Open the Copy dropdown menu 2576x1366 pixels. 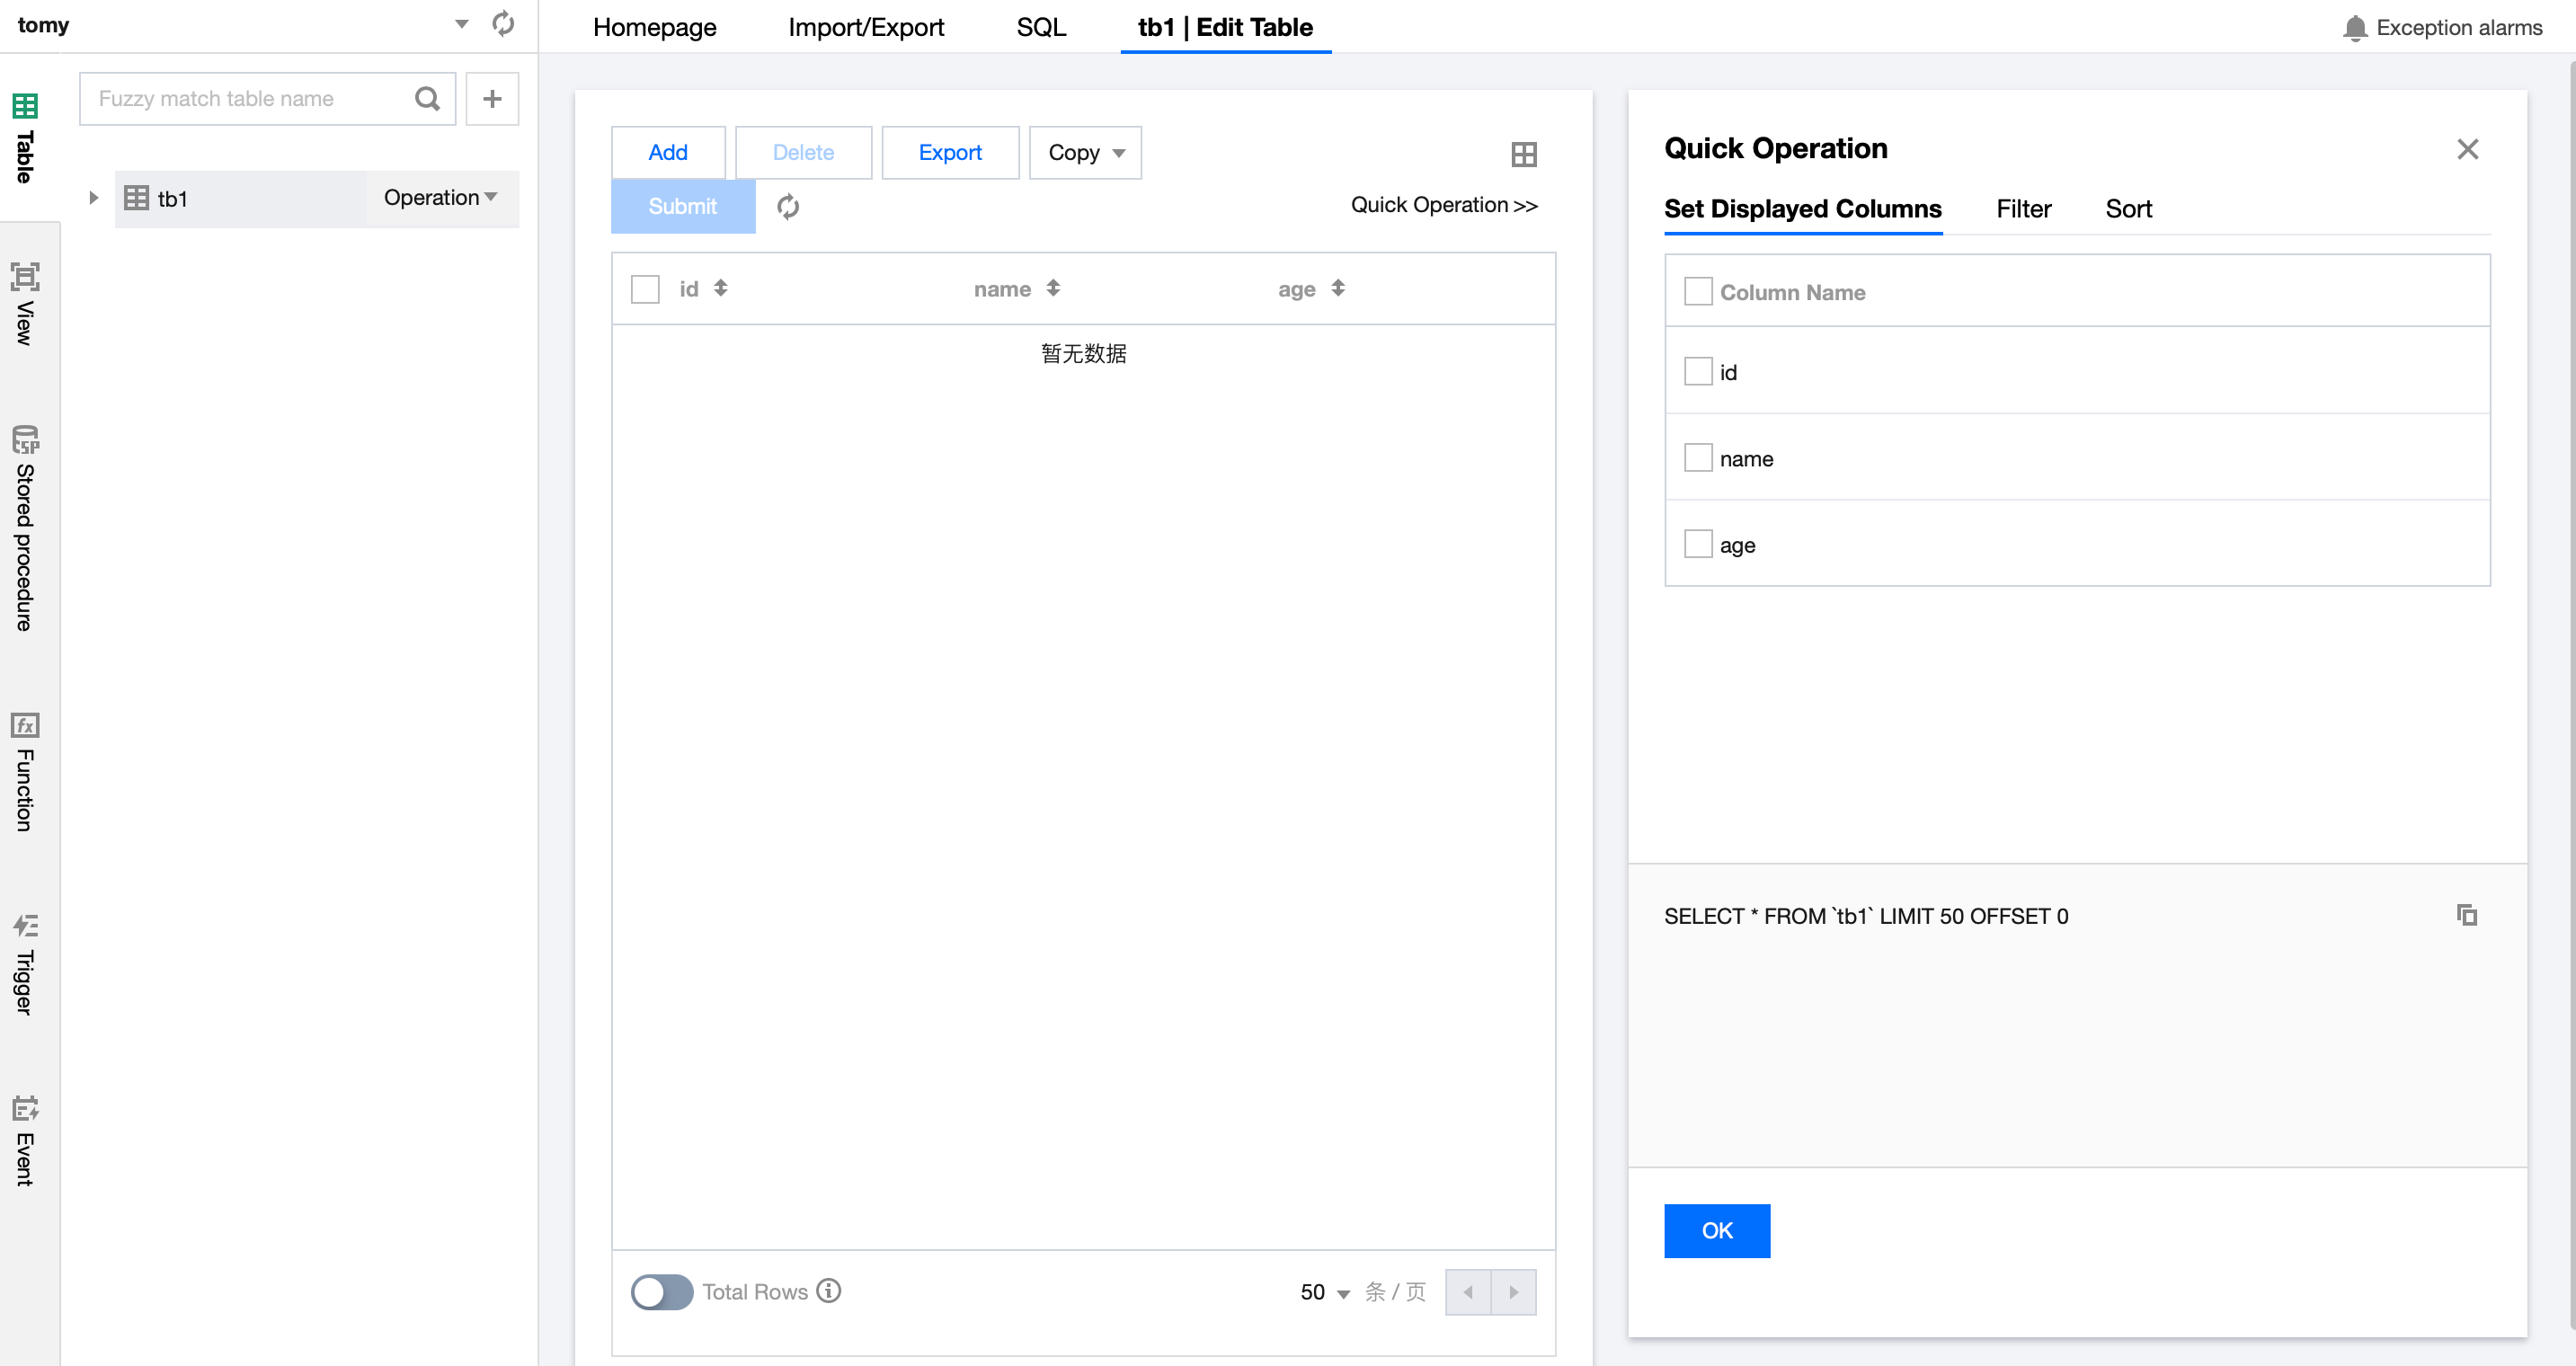1085,152
